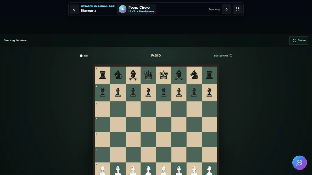Select the black king on e8
The height and width of the screenshot is (175, 312).
164,75
